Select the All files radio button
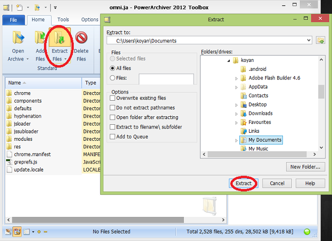This screenshot has width=332, height=241. pos(113,68)
